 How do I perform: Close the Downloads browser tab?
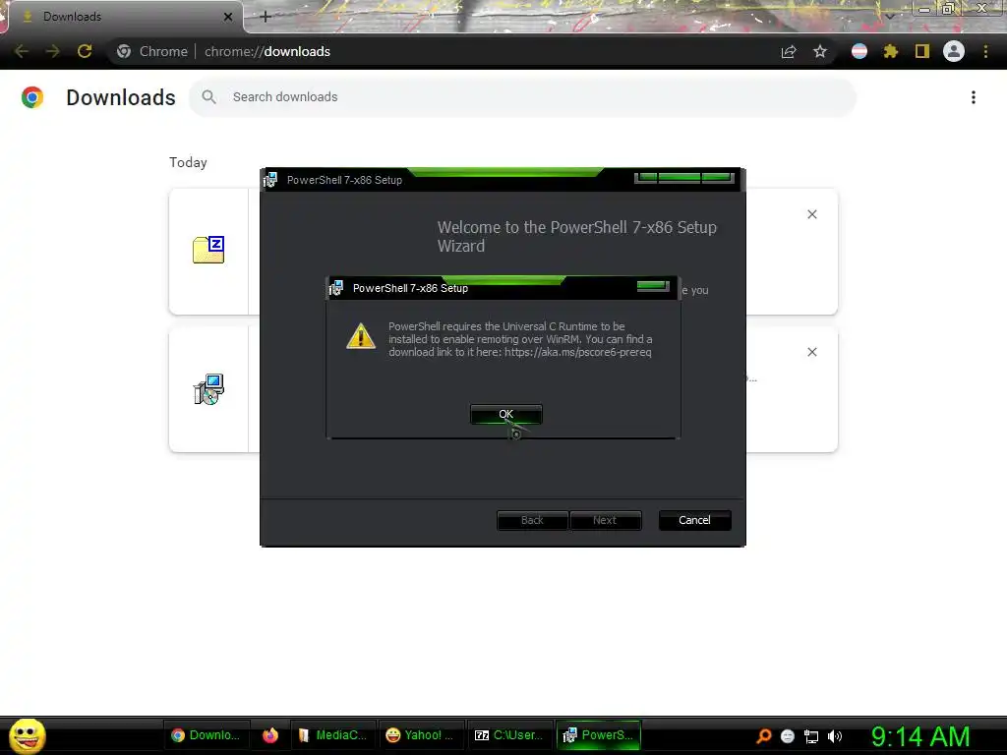(x=228, y=17)
